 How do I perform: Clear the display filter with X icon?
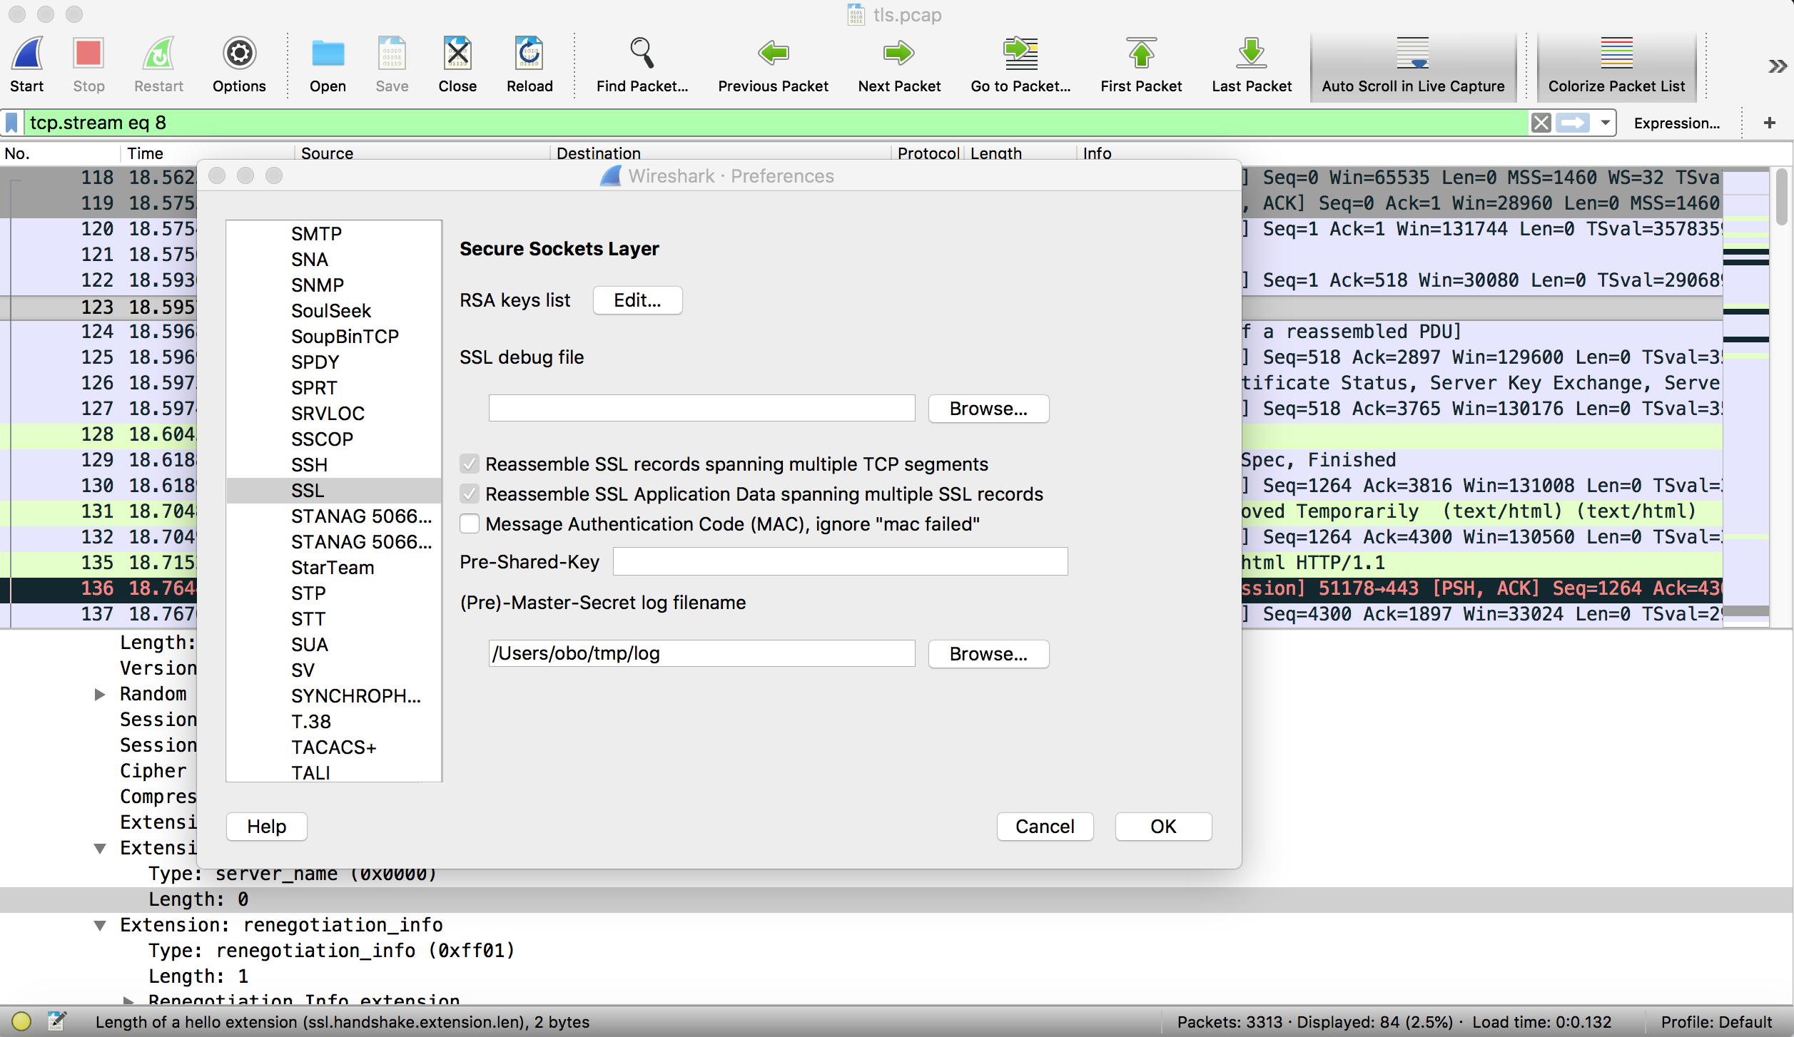coord(1541,123)
